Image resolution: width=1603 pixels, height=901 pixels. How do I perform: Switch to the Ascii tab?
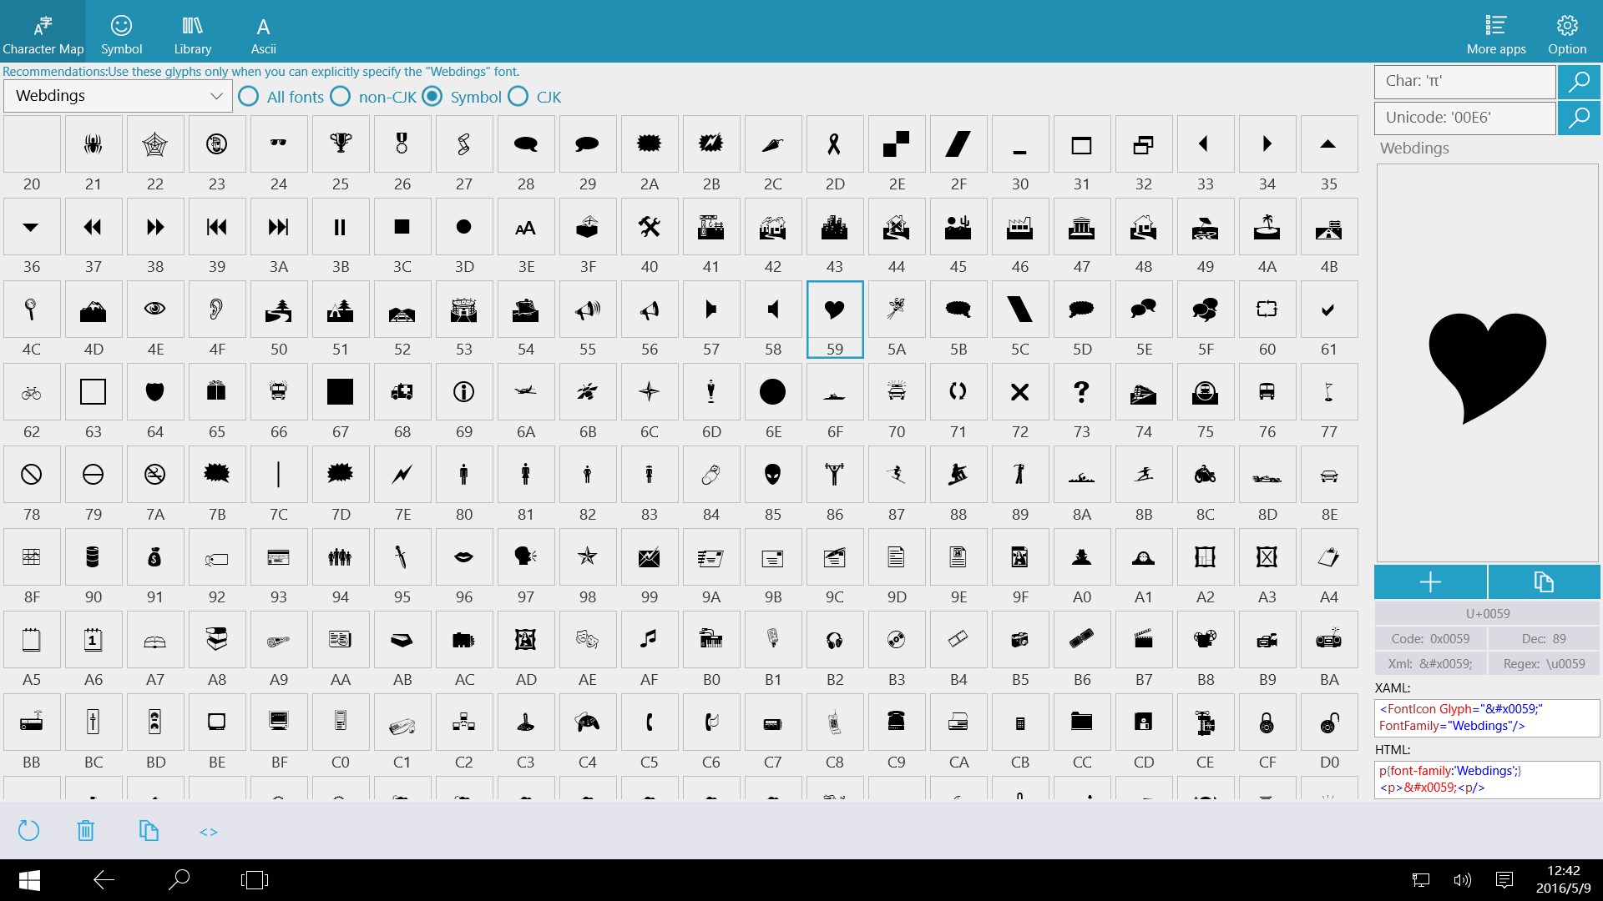click(263, 33)
